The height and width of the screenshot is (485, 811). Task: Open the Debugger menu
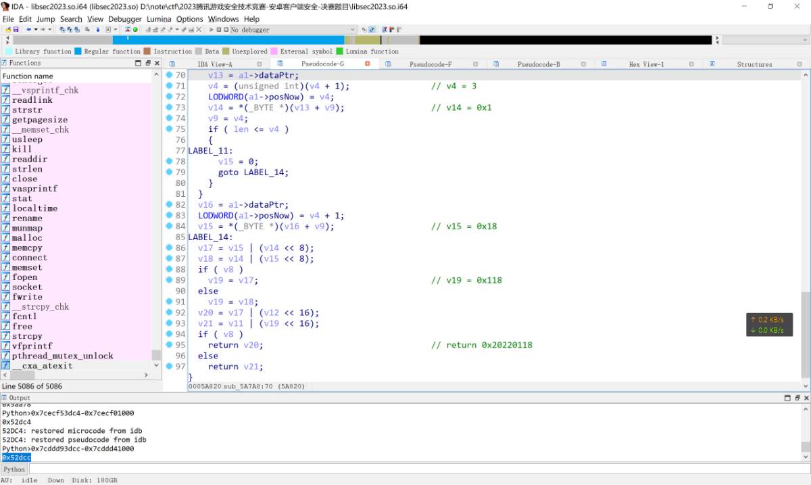click(x=124, y=19)
